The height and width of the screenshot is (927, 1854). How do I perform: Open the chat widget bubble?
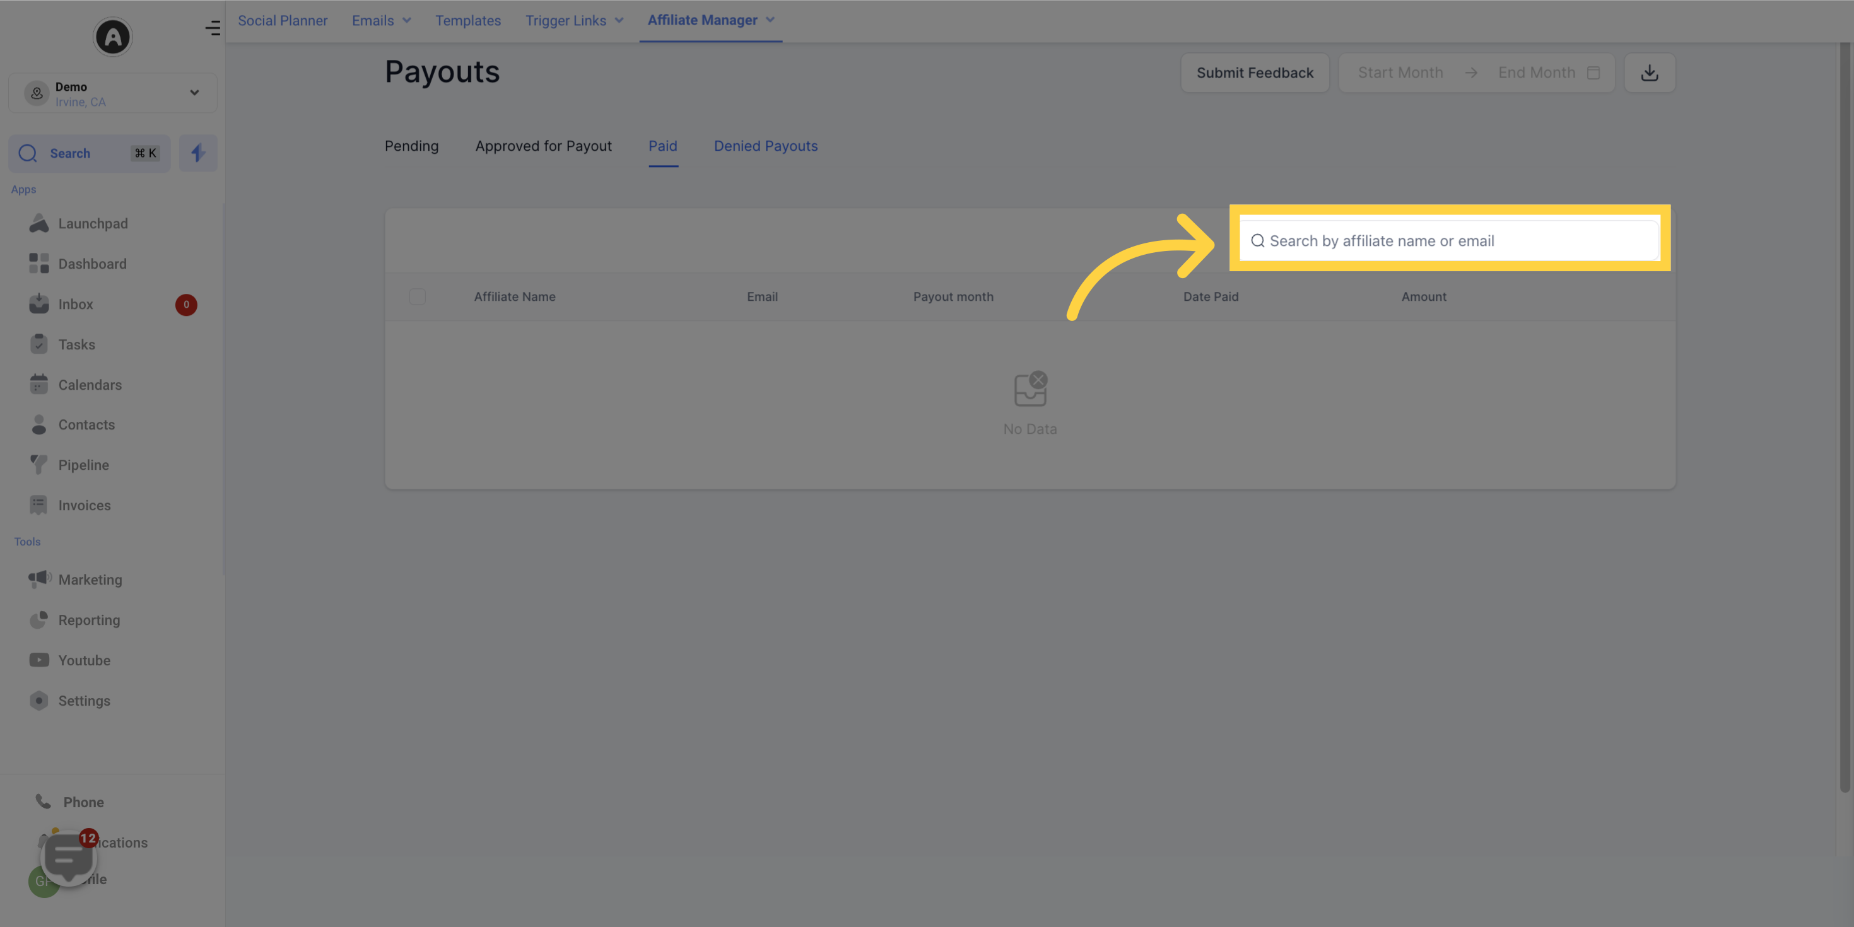pos(69,857)
